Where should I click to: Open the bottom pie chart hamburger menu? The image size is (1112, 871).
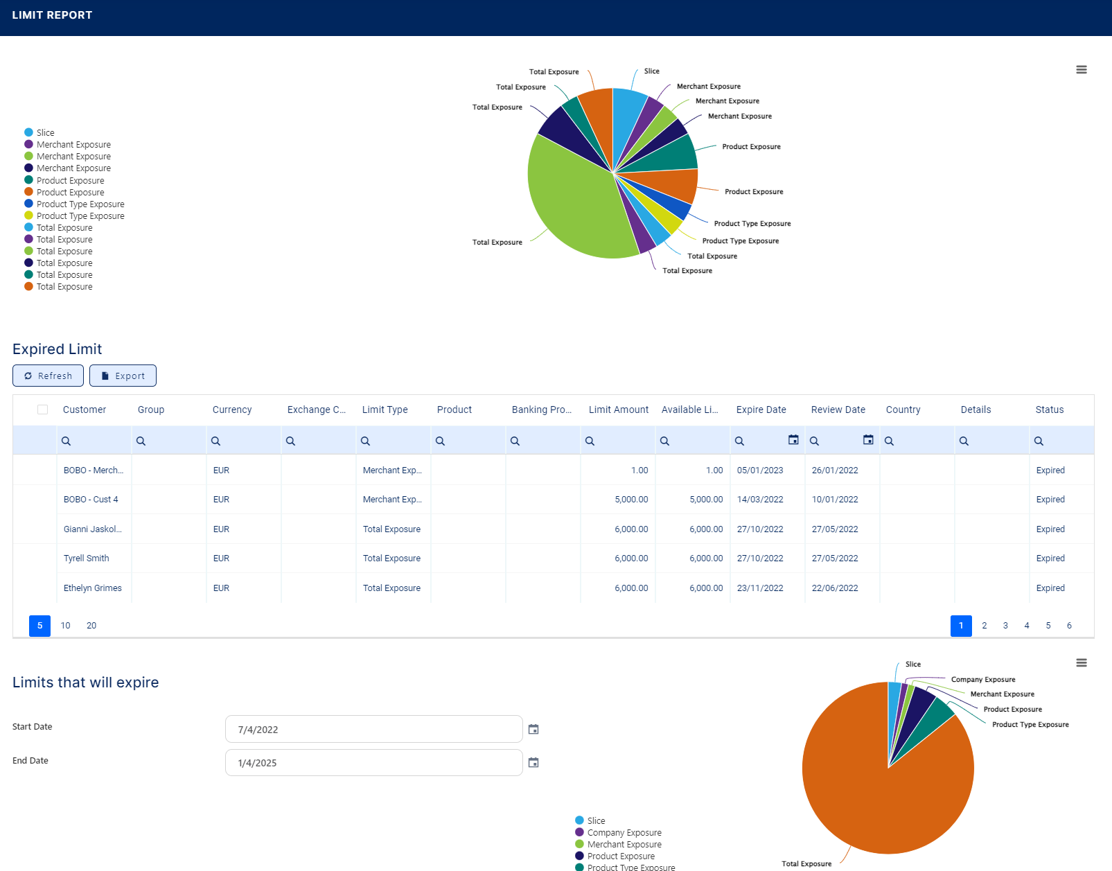[x=1081, y=663]
